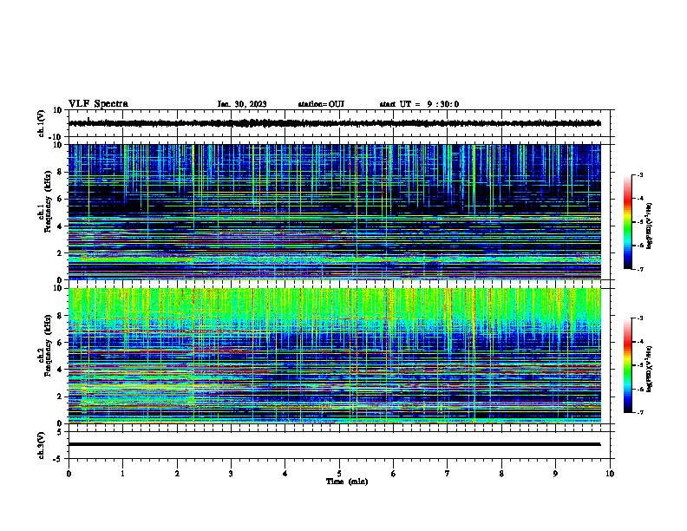Click the ch.3 flat voltage trace line
The width and height of the screenshot is (687, 531).
(335, 444)
